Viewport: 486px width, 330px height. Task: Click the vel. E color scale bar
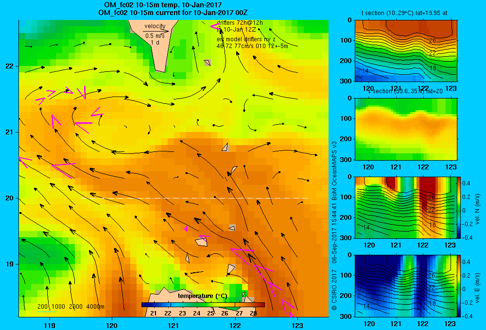[459, 285]
